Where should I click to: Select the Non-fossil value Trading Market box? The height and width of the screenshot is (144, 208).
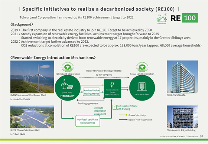[x=91, y=92]
